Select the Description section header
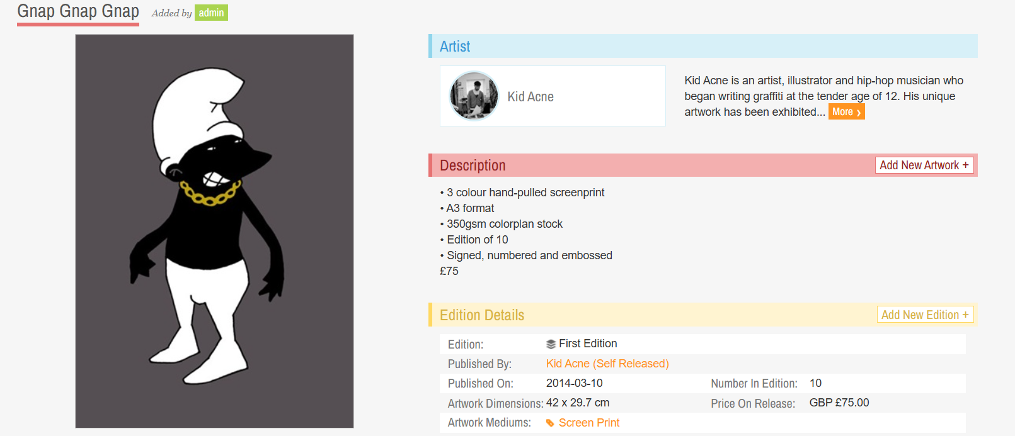The image size is (1015, 436). point(703,165)
